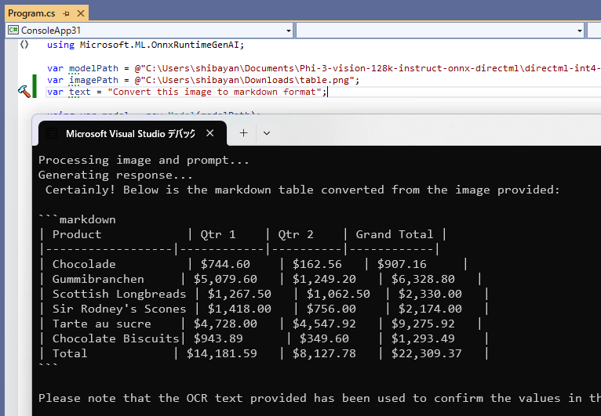This screenshot has width=601, height=416.
Task: Click the "Sir Rodney's Scones" row name
Action: tap(119, 309)
